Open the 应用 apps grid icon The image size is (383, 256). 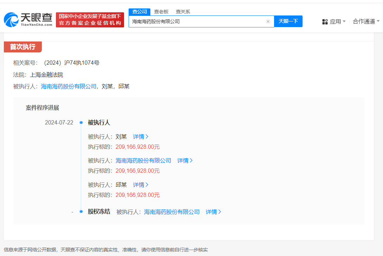click(325, 21)
